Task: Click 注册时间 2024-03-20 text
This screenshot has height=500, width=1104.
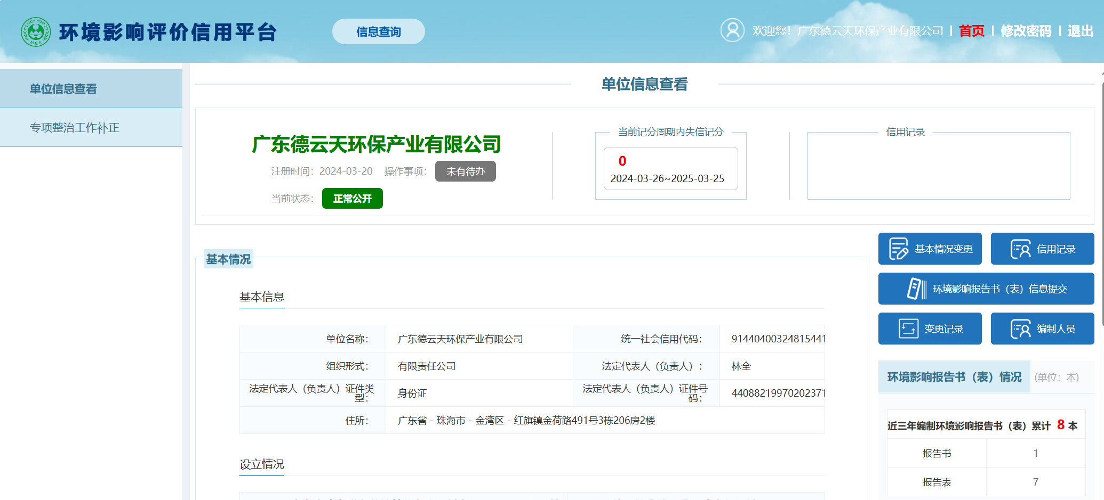Action: point(322,171)
